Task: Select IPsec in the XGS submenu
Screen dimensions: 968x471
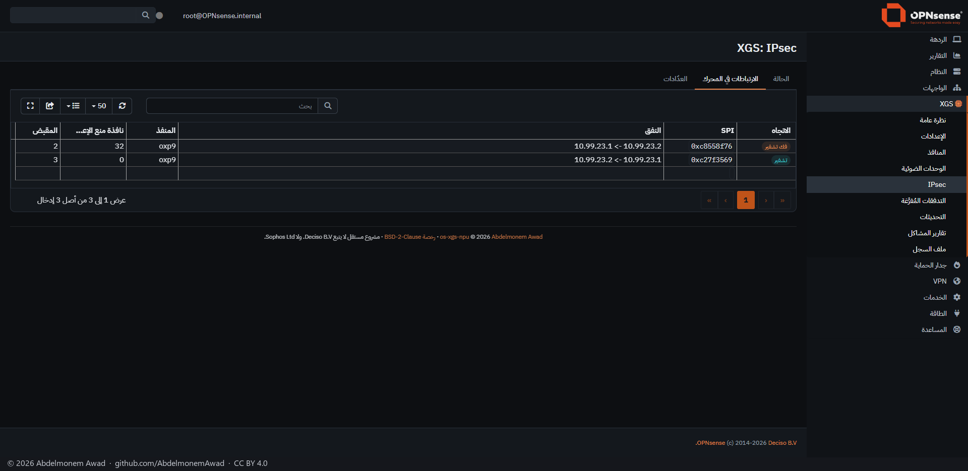Action: pos(887,184)
